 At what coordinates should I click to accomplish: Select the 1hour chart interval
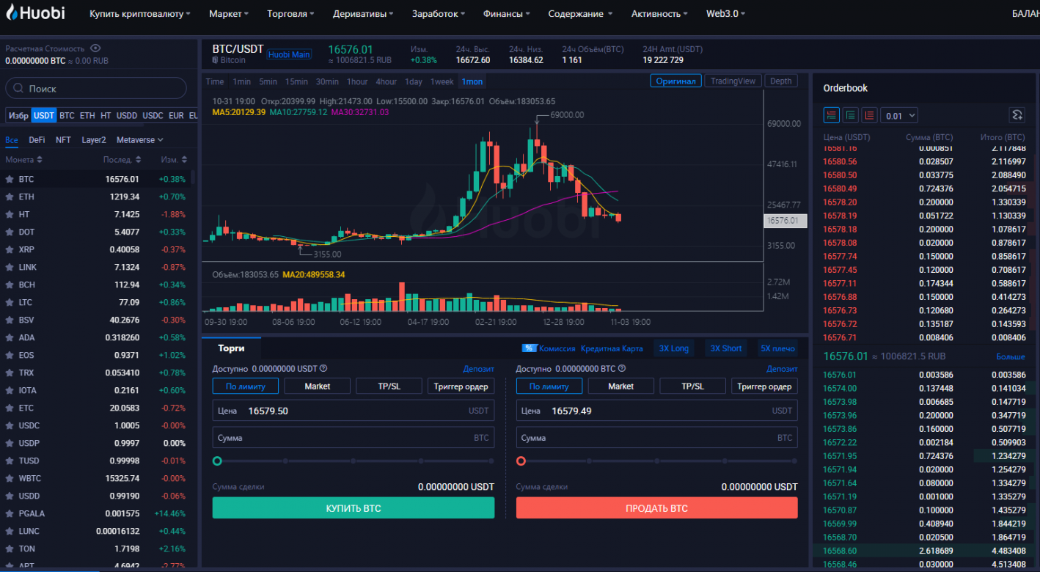(357, 81)
